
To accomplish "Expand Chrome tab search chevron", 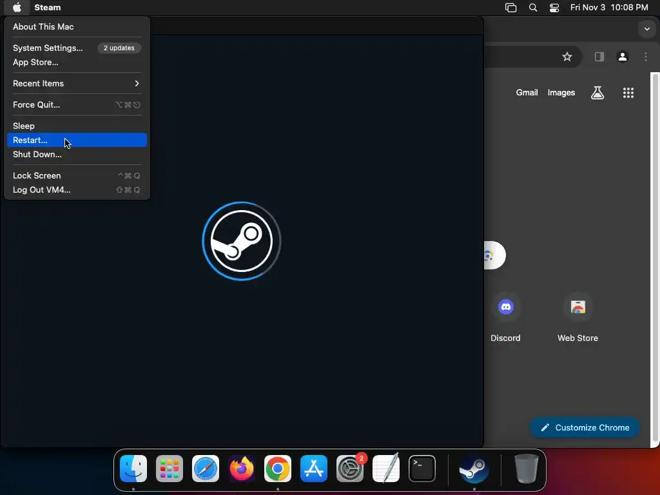I will click(647, 29).
